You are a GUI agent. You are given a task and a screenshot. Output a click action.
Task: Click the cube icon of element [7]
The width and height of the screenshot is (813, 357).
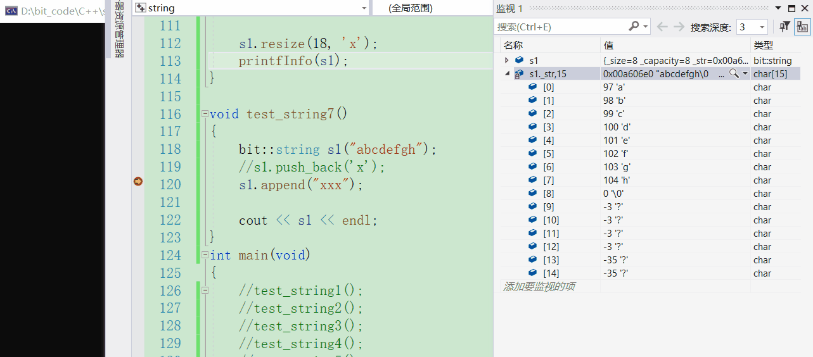(533, 180)
